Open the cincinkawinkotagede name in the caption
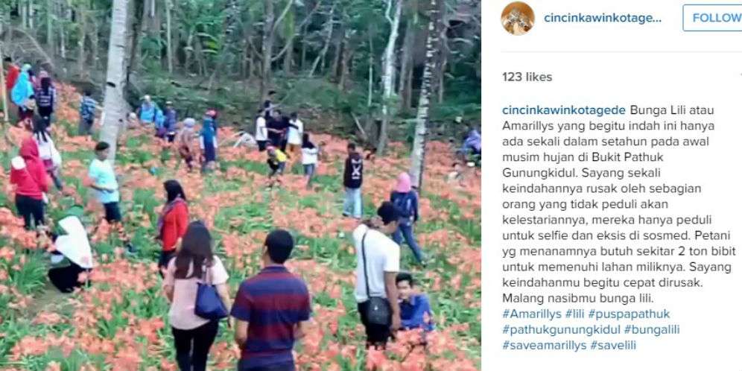The height and width of the screenshot is (371, 742). point(564,110)
